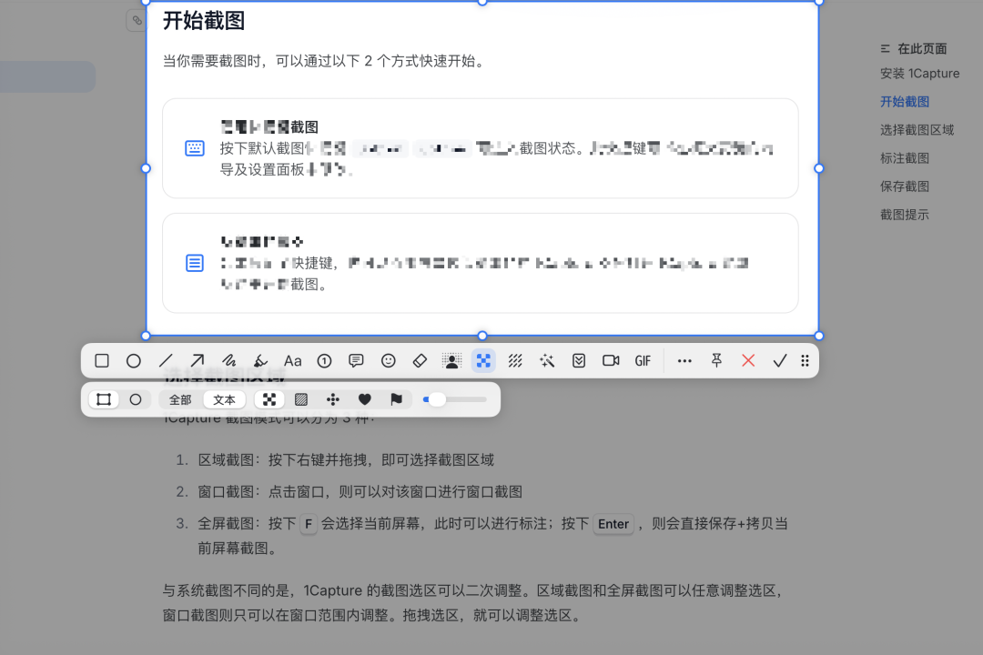Select the highlighter tool
The width and height of the screenshot is (983, 655).
pos(261,361)
